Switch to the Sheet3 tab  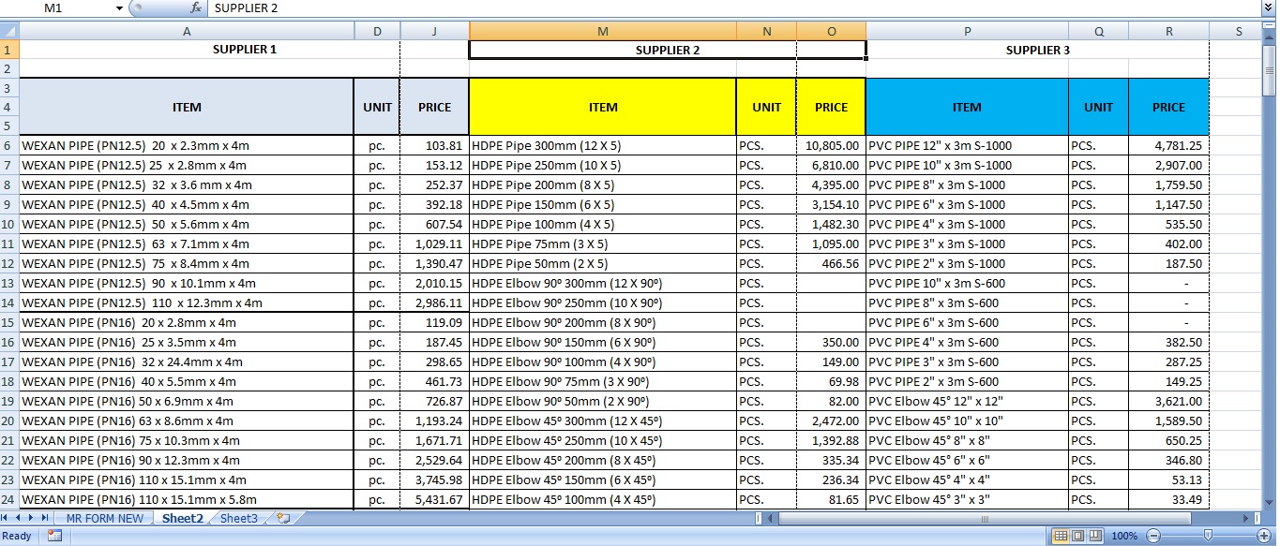(x=239, y=518)
